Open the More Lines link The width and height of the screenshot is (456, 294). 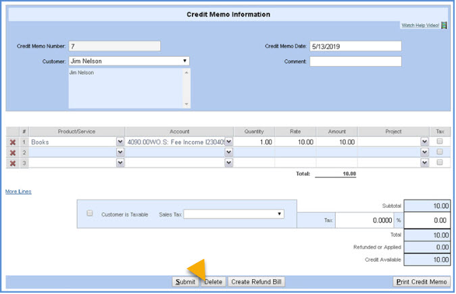[x=18, y=192]
